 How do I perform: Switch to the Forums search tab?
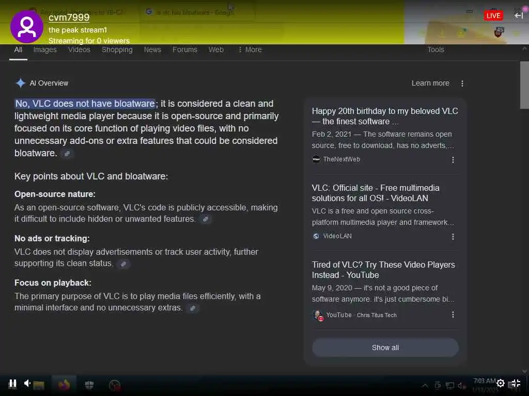click(184, 50)
